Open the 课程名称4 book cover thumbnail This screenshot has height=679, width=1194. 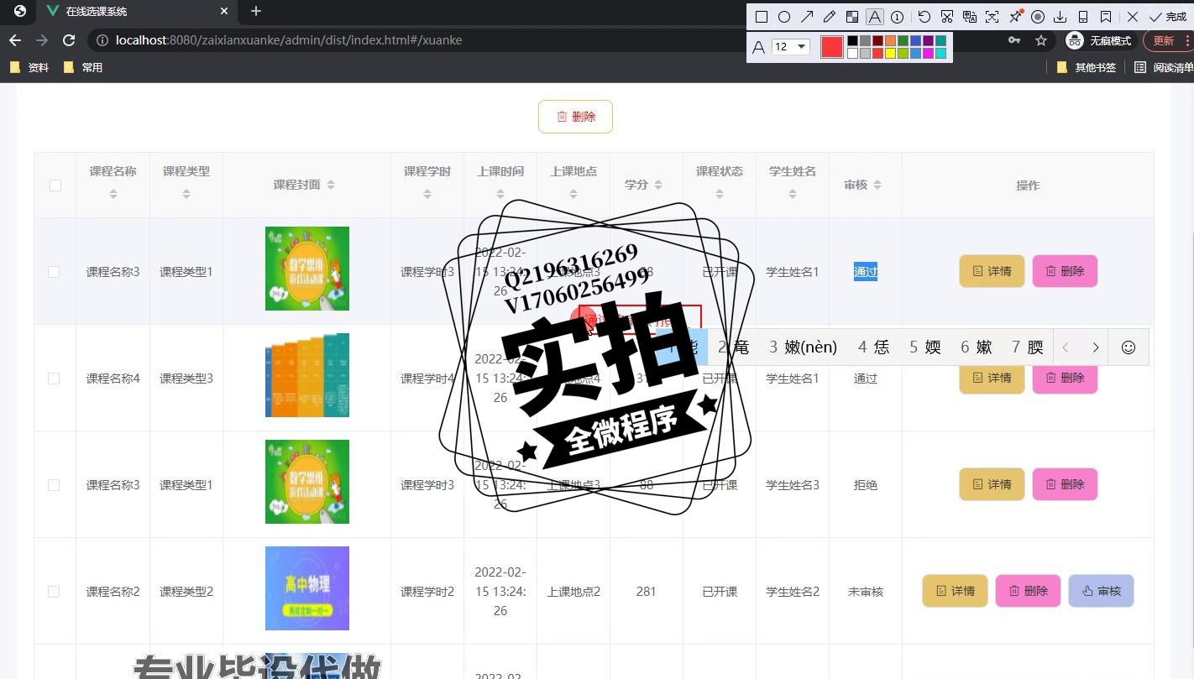tap(307, 375)
